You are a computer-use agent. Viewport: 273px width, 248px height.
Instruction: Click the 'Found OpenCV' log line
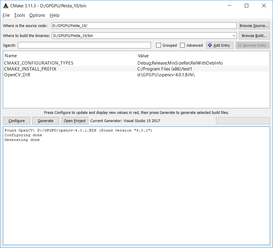(x=78, y=130)
